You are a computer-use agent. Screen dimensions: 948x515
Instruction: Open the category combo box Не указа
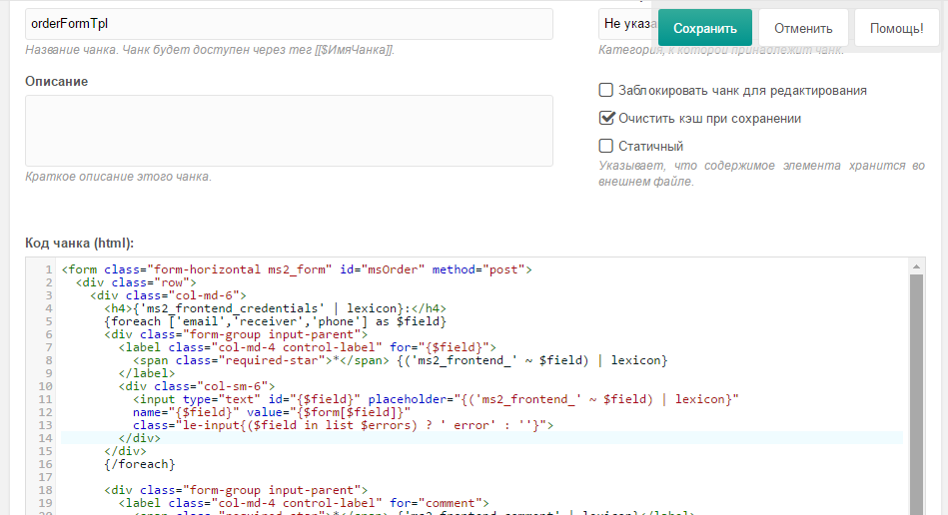(627, 24)
